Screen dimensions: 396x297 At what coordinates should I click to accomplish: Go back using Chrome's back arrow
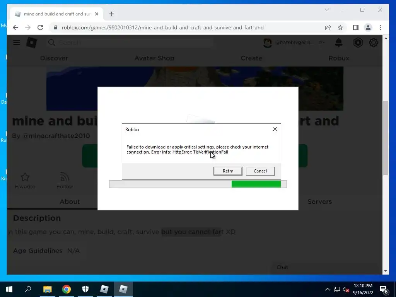point(15,27)
